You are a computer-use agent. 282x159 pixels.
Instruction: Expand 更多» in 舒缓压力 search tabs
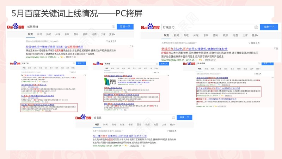pyautogui.click(x=255, y=35)
